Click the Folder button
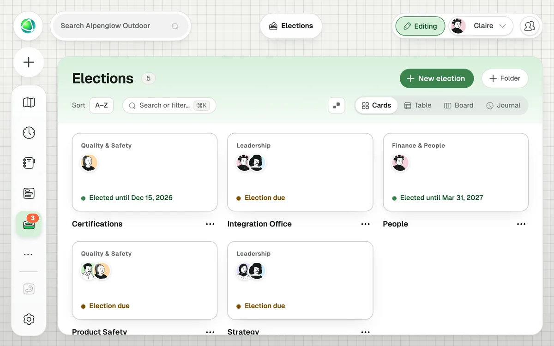554x346 pixels. (505, 78)
